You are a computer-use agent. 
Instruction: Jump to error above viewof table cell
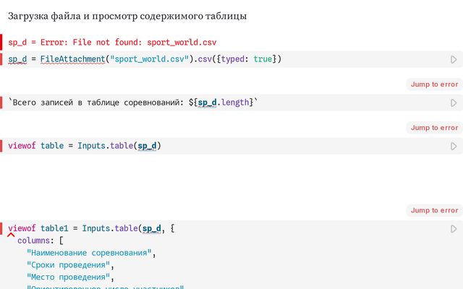click(434, 128)
